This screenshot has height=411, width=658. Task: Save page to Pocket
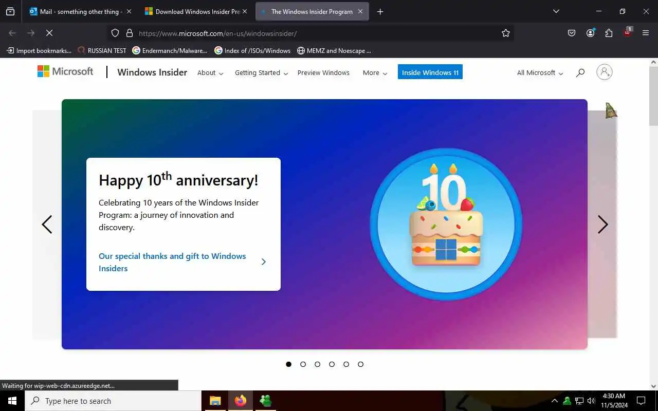572,33
